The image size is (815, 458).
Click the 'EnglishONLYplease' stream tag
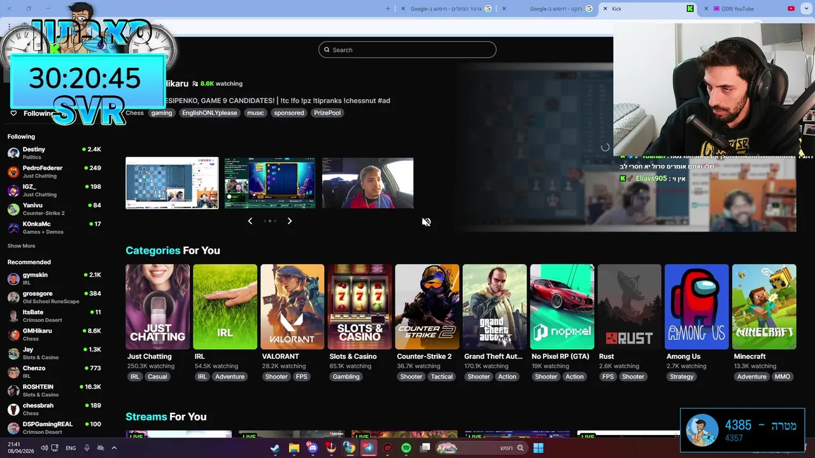(209, 113)
